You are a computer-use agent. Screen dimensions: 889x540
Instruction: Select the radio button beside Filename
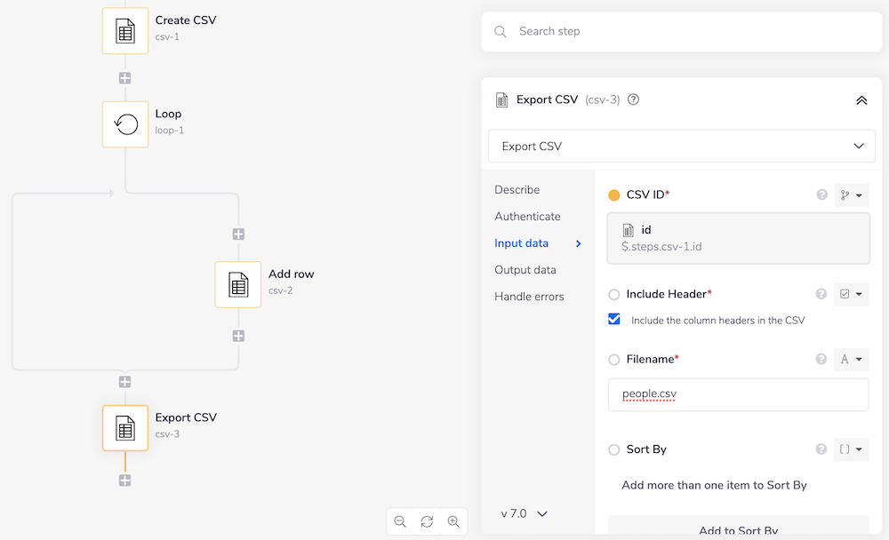coord(614,360)
